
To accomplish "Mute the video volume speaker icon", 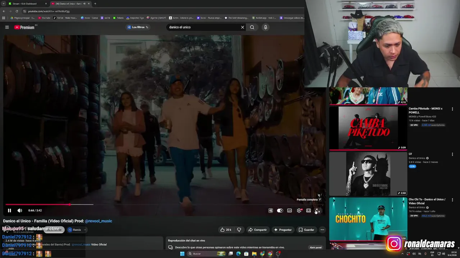I will 20,210.
